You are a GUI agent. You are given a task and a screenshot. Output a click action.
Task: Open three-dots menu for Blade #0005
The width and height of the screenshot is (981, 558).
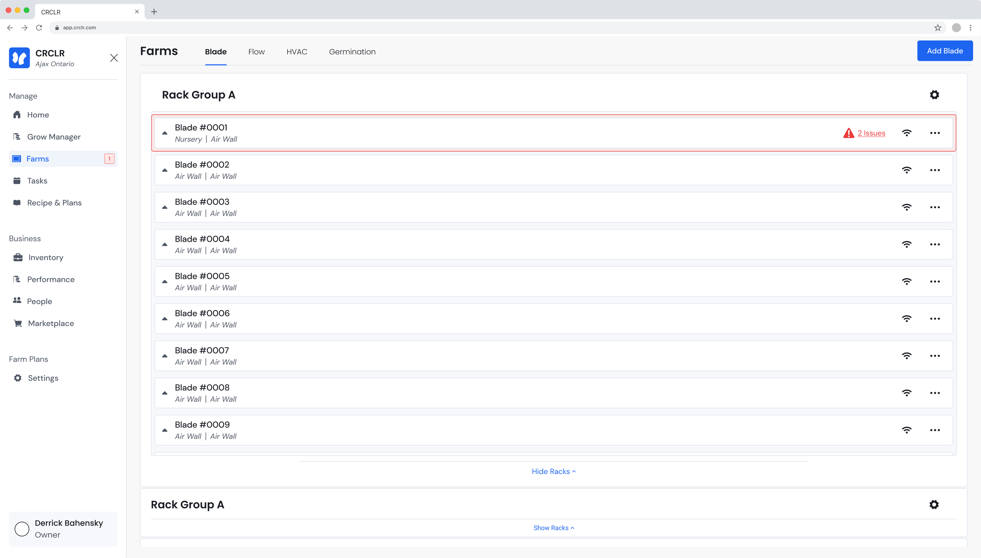pos(934,282)
